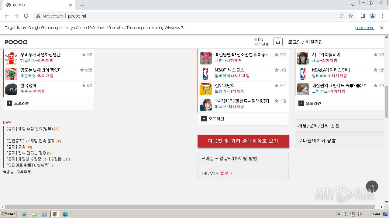Open File Explorer in taskbar
The width and height of the screenshot is (389, 218).
point(34,214)
